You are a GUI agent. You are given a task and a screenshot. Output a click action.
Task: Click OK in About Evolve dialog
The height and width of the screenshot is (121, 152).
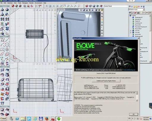(x=134, y=114)
